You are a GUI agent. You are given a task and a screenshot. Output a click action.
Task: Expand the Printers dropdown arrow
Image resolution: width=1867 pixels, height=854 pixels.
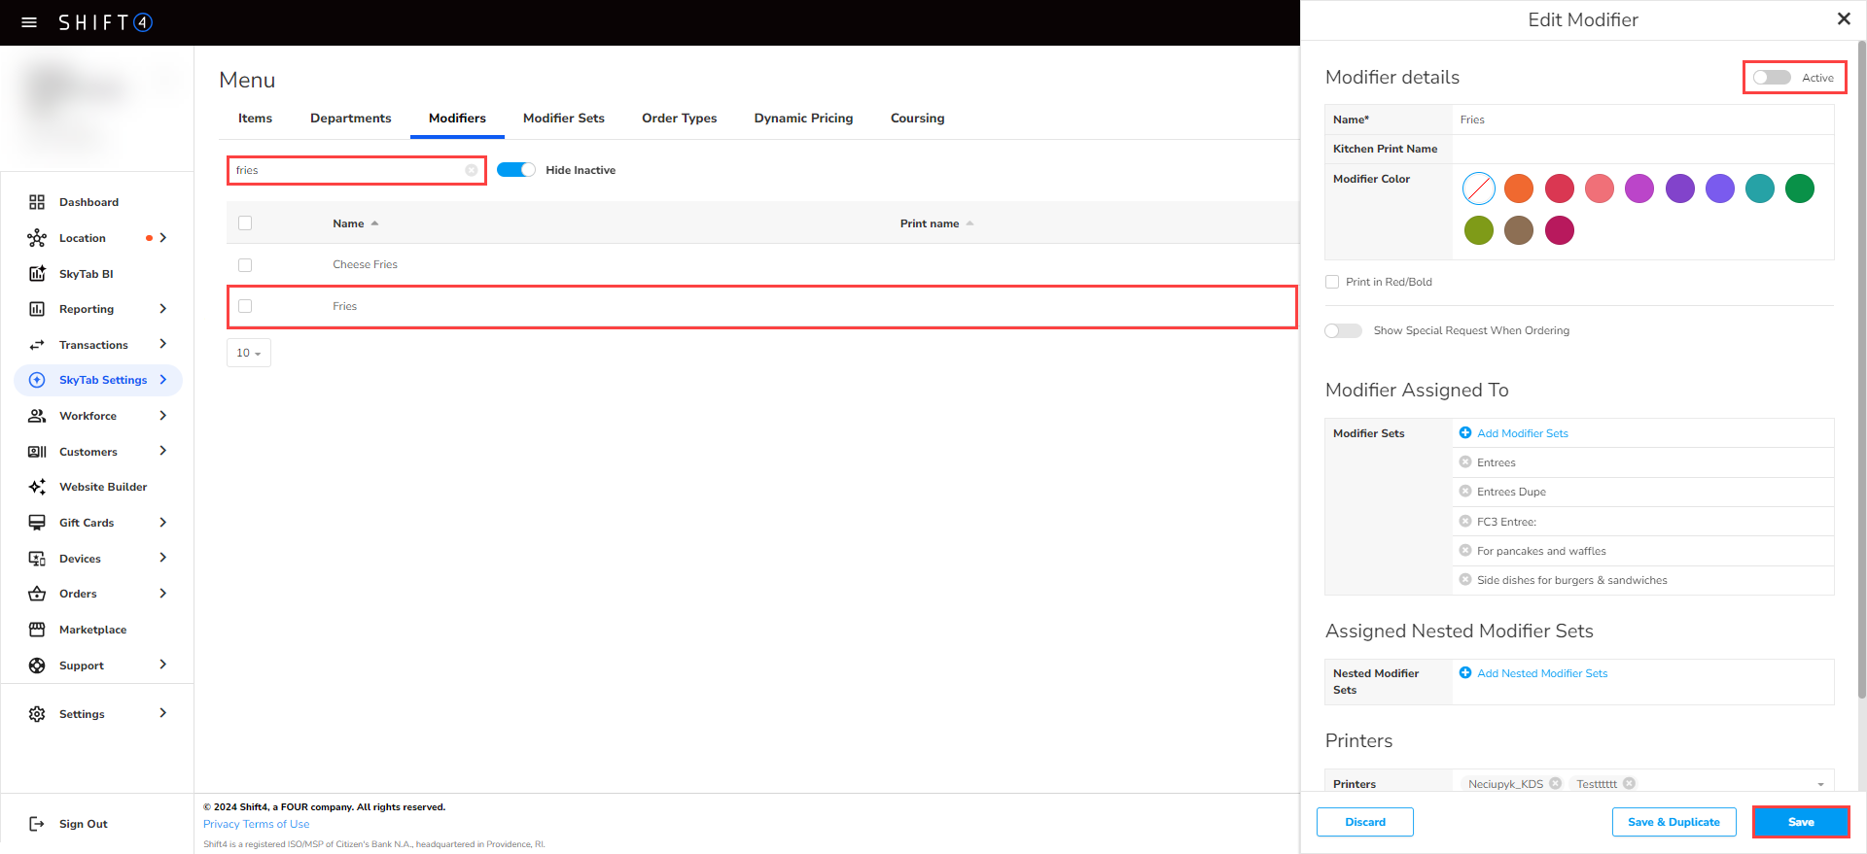pos(1820,784)
